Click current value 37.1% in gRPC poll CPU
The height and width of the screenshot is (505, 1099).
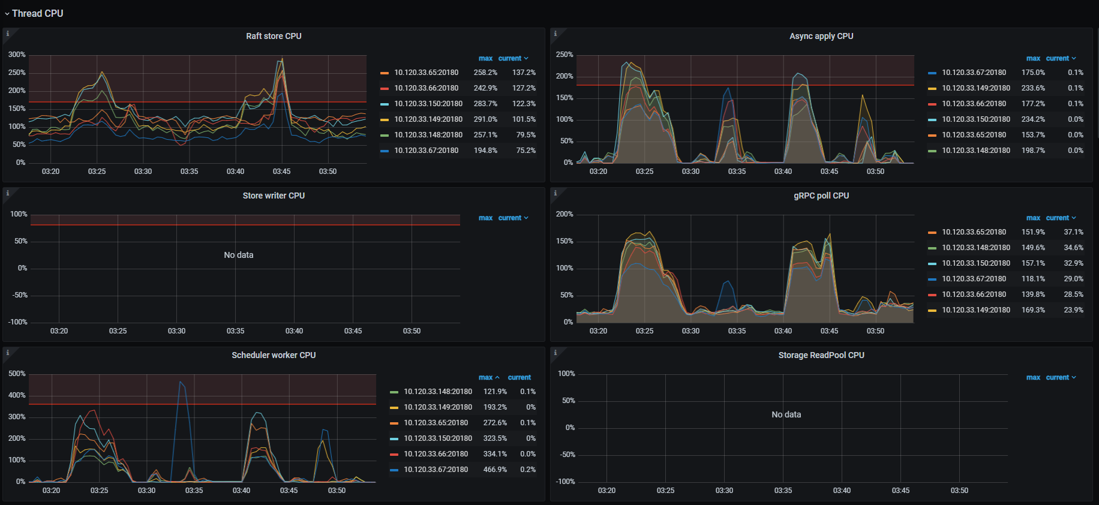(x=1074, y=232)
